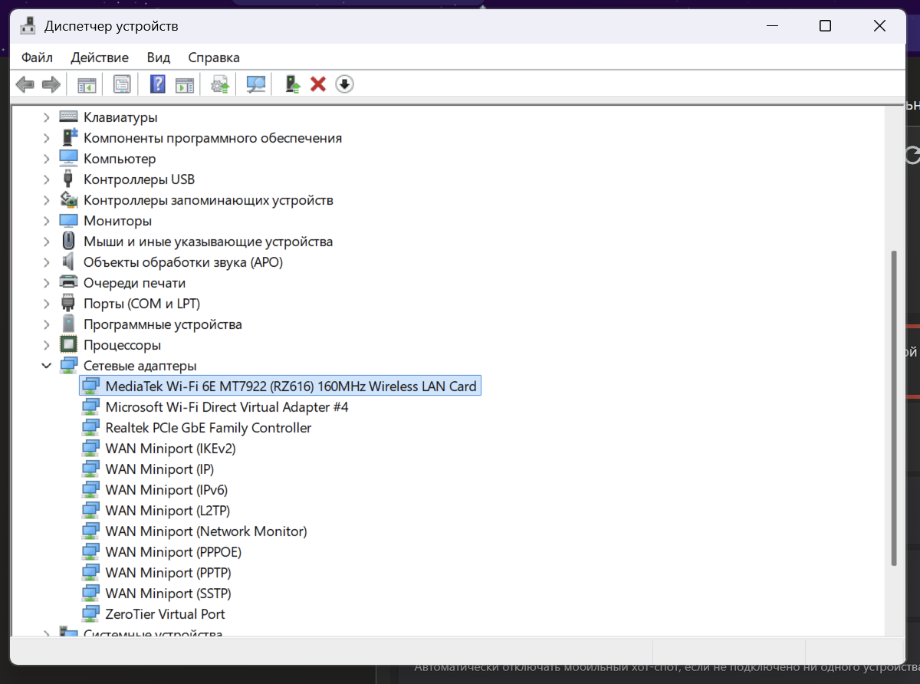Click the device tree vertical scrollbar
Image resolution: width=920 pixels, height=684 pixels.
pos(893,408)
